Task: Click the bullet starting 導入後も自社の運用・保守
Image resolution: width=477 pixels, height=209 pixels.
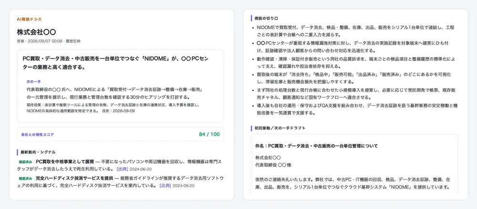Action: tap(357, 109)
